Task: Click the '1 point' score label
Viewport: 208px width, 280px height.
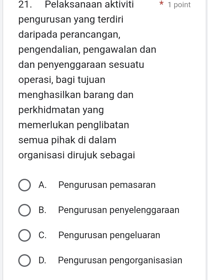Action: click(179, 5)
